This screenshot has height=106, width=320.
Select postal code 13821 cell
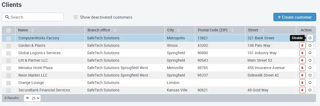click(x=203, y=38)
